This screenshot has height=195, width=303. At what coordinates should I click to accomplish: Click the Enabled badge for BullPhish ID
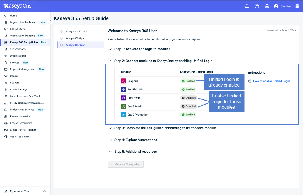[x=188, y=90]
